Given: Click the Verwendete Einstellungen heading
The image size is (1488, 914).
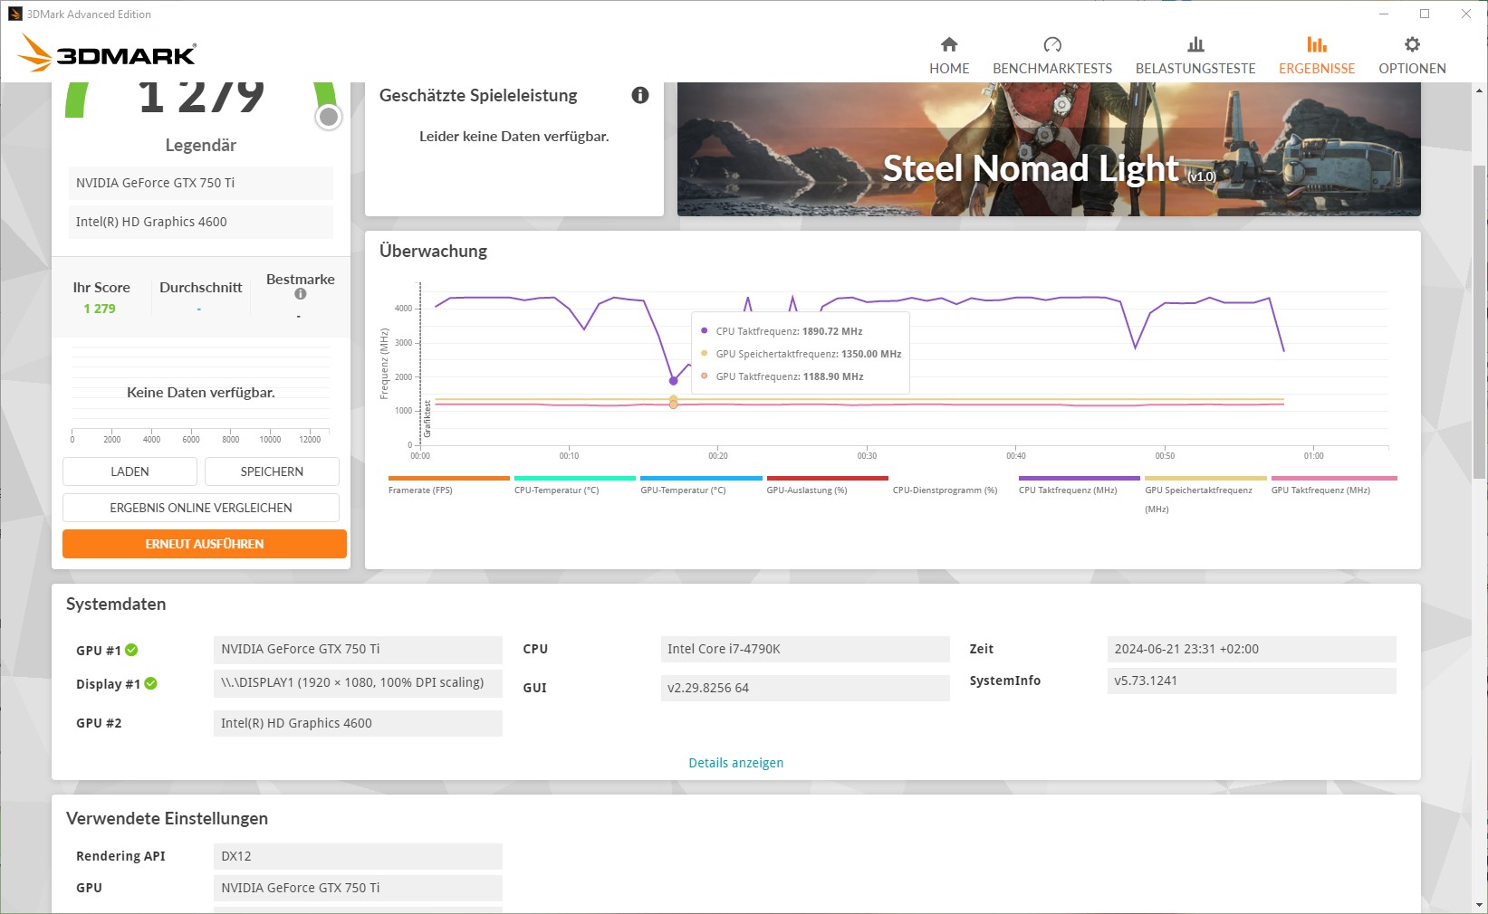Looking at the screenshot, I should point(168,818).
